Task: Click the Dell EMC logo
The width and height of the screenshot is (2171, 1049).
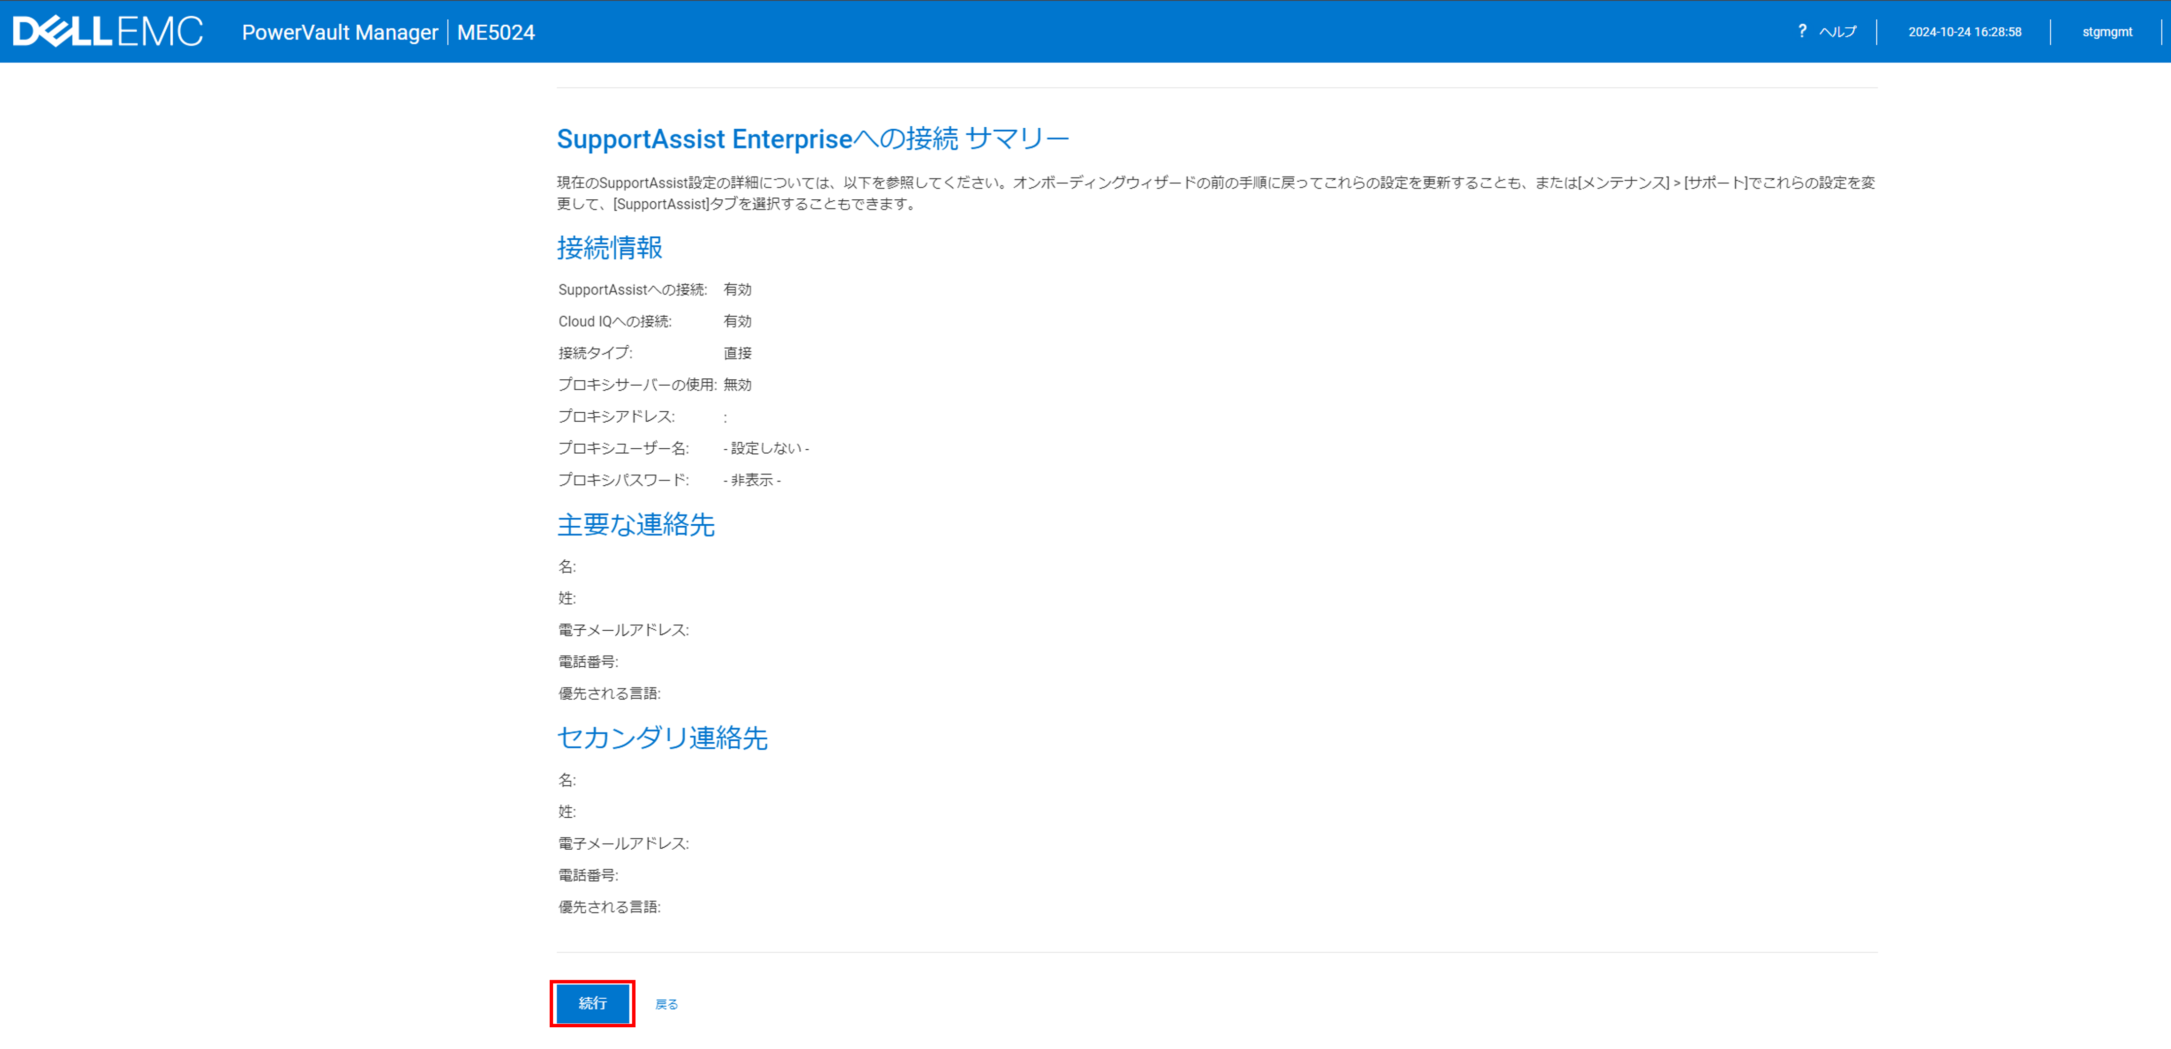Action: coord(108,31)
